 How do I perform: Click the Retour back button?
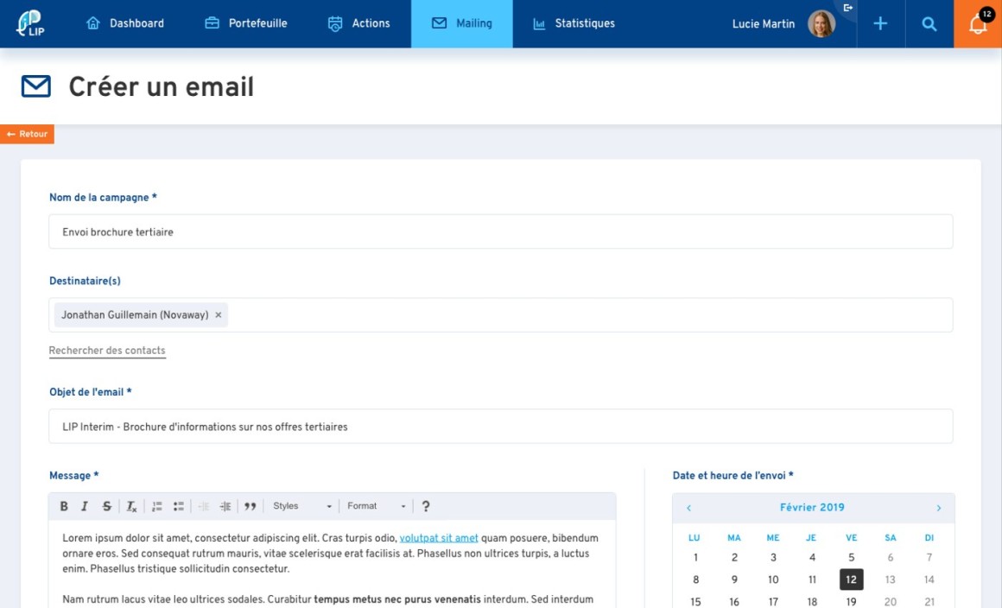[27, 134]
